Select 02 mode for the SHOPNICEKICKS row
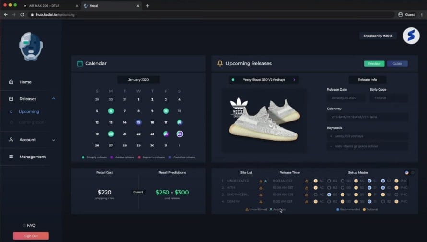 click(x=329, y=194)
